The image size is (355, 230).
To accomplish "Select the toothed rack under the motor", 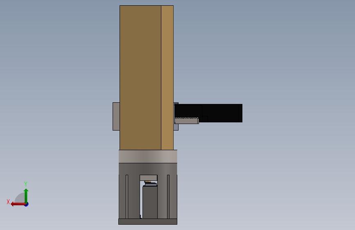I will (187, 120).
